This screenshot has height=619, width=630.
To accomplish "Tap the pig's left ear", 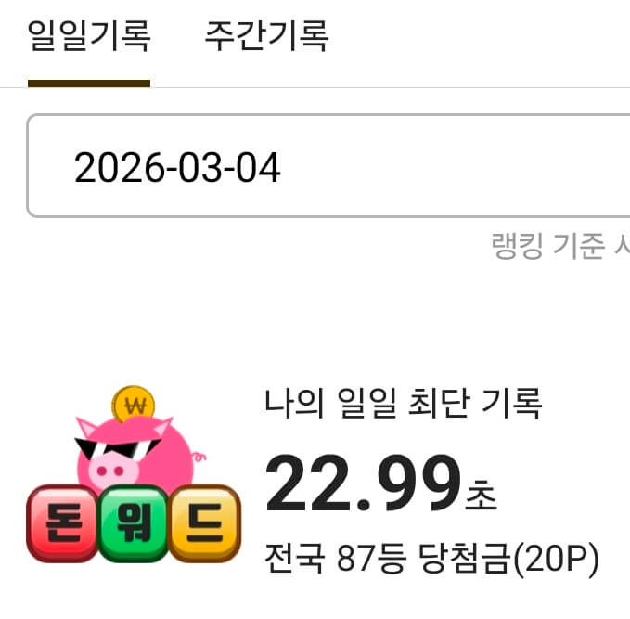I will click(86, 428).
